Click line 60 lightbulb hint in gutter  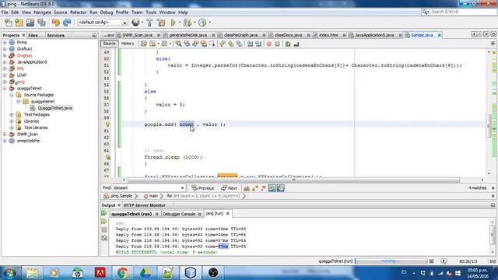(x=107, y=124)
